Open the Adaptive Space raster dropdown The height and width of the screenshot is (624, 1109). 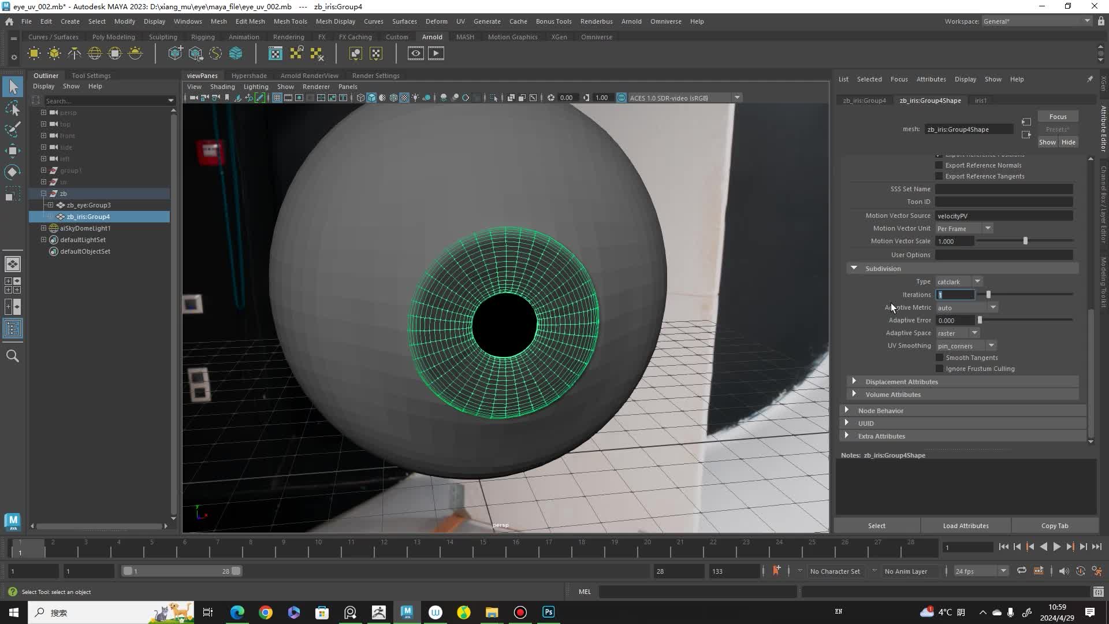tap(957, 333)
